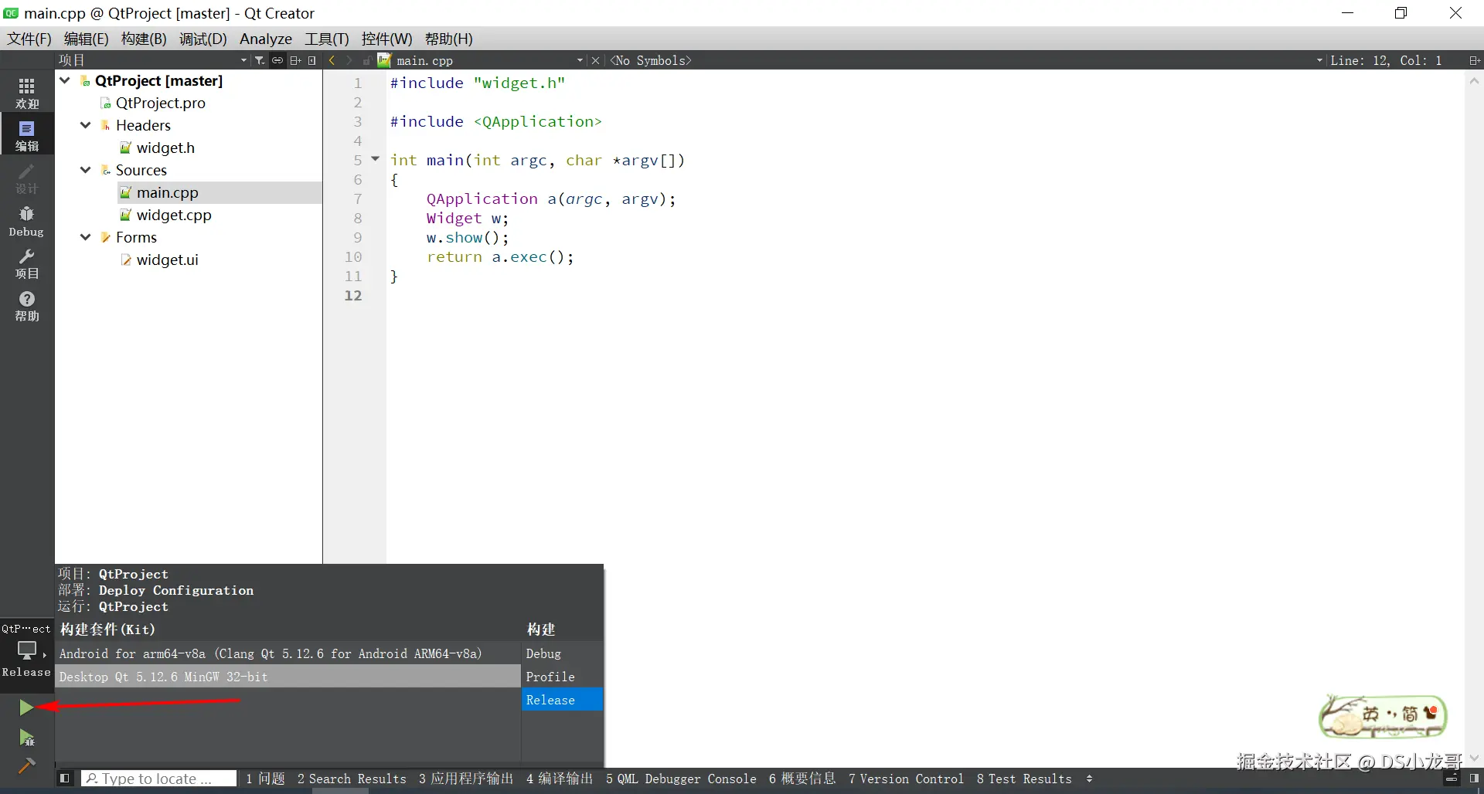Screen dimensions: 1484x794
Task: Open the 2 Search Results pane
Action: (352, 779)
